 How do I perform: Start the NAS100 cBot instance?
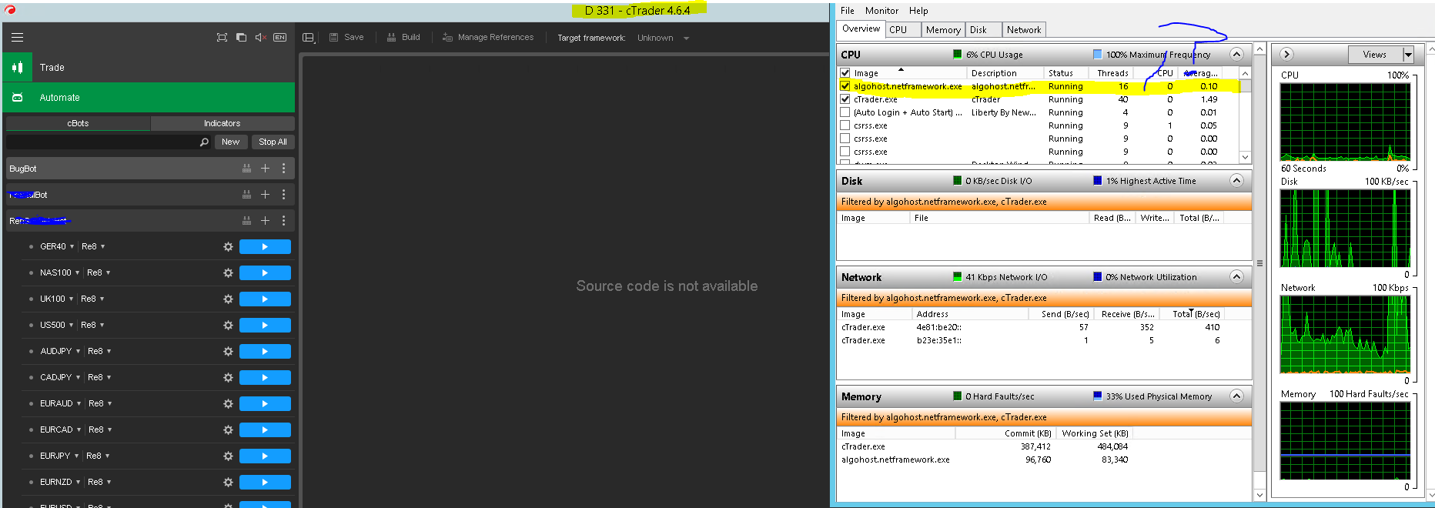265,273
